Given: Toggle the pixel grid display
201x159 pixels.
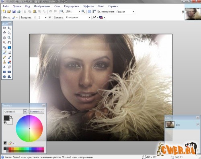Looking at the screenshot, I should (x=89, y=12).
